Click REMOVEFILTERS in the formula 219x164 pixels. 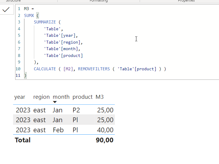(94, 69)
